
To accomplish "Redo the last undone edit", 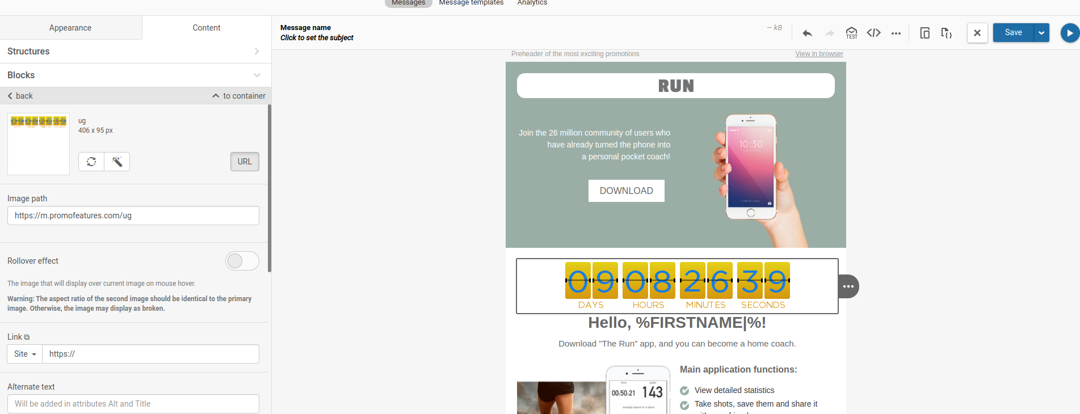I will click(x=829, y=33).
